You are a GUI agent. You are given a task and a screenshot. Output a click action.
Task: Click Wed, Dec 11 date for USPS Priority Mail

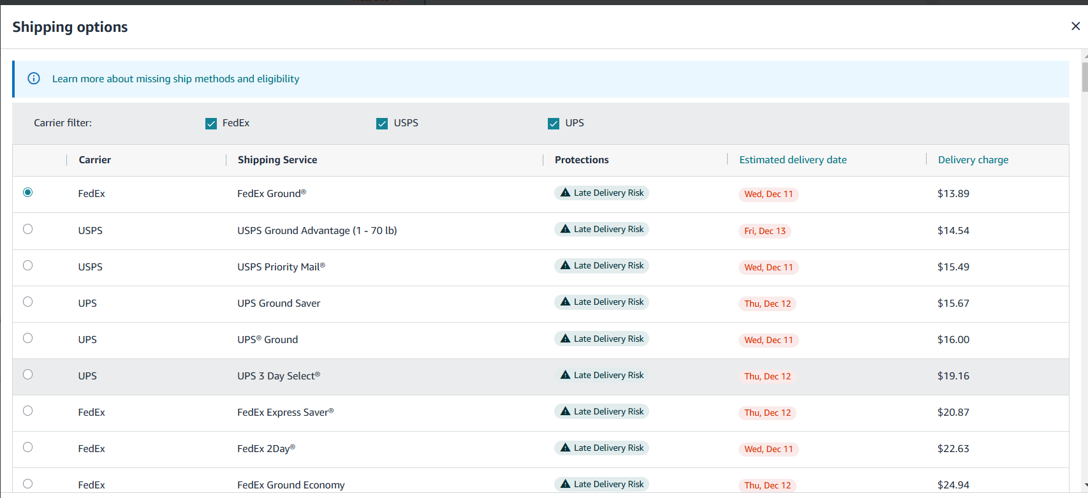click(768, 268)
